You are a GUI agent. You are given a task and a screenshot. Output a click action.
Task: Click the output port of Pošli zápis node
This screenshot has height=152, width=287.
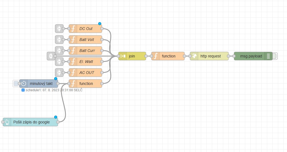(x=58, y=122)
